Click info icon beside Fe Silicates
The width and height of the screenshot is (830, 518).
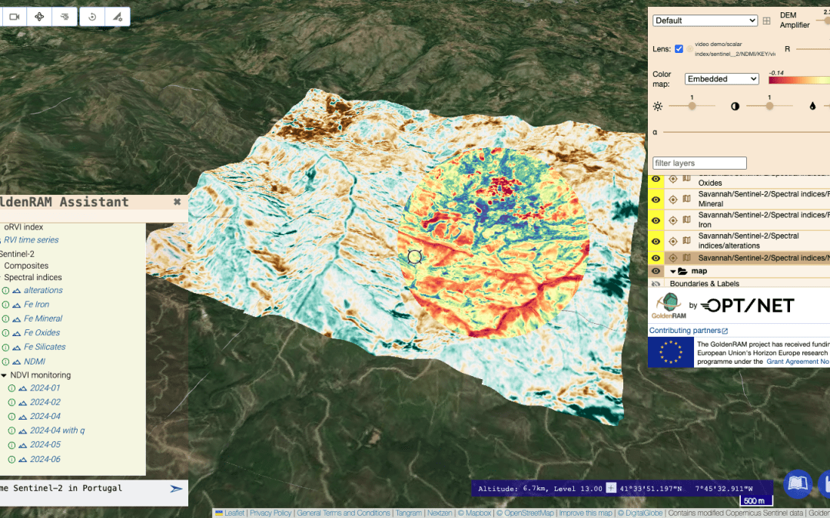coord(5,348)
